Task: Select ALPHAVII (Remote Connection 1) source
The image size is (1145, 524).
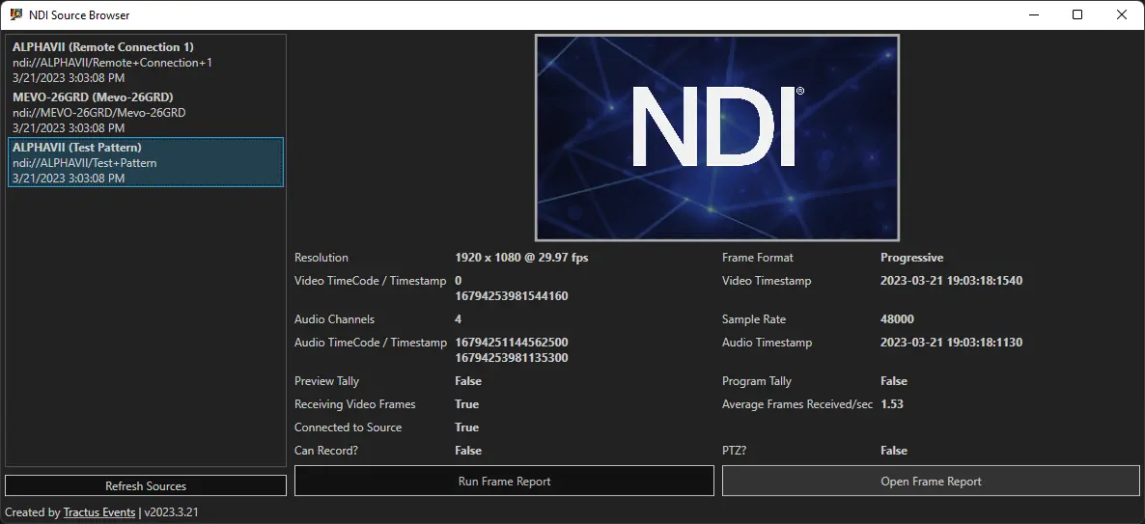Action: click(x=145, y=62)
